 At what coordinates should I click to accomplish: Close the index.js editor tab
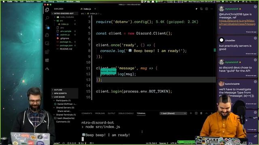pyautogui.click(x=95, y=9)
